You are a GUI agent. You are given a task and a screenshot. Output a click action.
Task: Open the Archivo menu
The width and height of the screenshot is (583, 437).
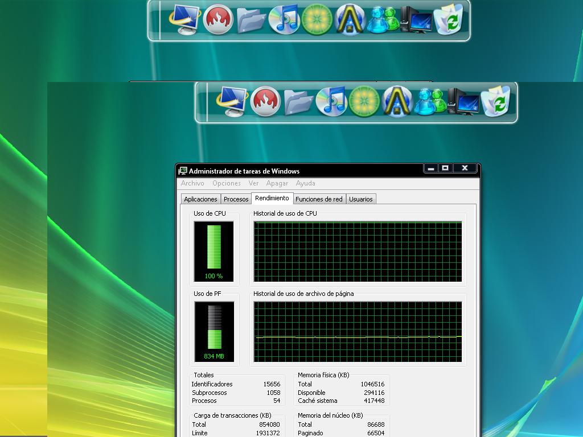click(x=192, y=183)
